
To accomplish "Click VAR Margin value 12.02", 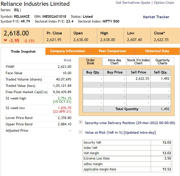I will pos(167,153).
